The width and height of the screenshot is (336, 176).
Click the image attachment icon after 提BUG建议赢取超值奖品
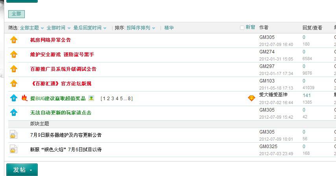(x=91, y=98)
